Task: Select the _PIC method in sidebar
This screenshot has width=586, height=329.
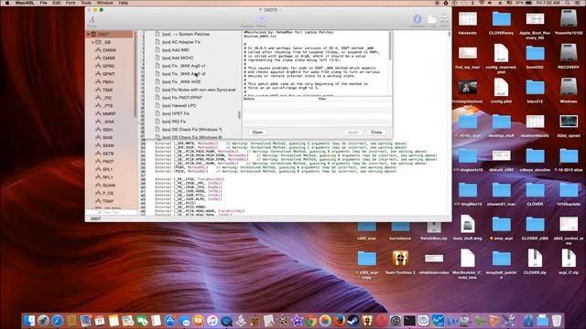Action: 107,98
